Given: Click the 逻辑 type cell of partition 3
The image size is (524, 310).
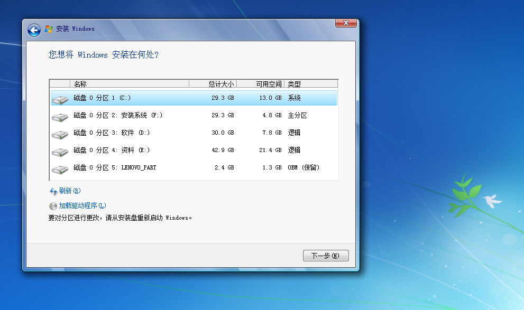Looking at the screenshot, I should [x=294, y=133].
